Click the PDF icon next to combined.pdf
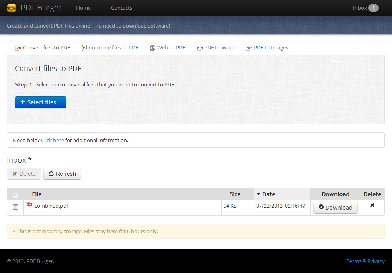The height and width of the screenshot is (273, 392). (29, 205)
